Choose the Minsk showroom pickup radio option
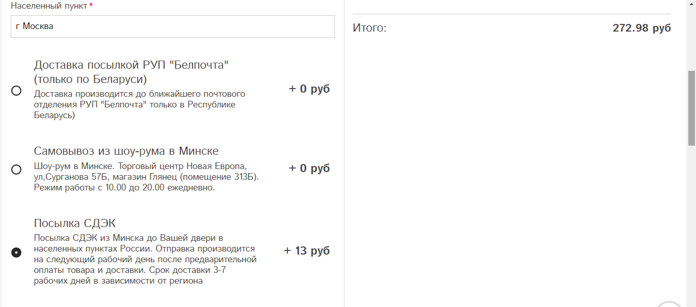This screenshot has height=307, width=696. pyautogui.click(x=16, y=170)
